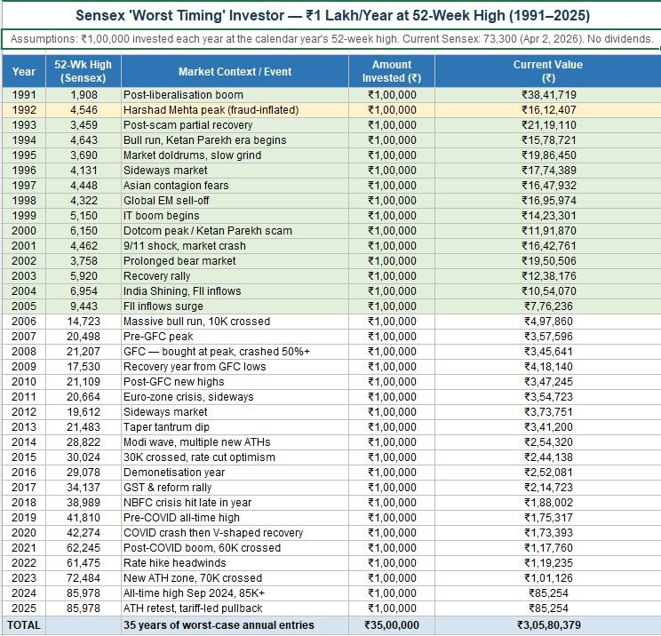Select the '52-Wk High (Sensex)' header cell
The image size is (661, 636).
(x=83, y=71)
